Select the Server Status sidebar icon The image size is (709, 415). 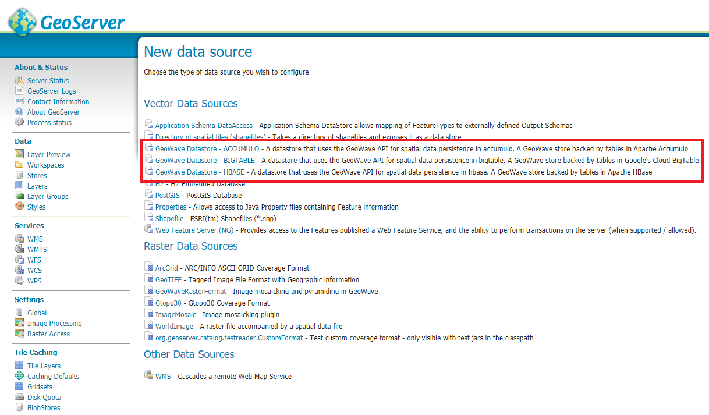click(20, 80)
